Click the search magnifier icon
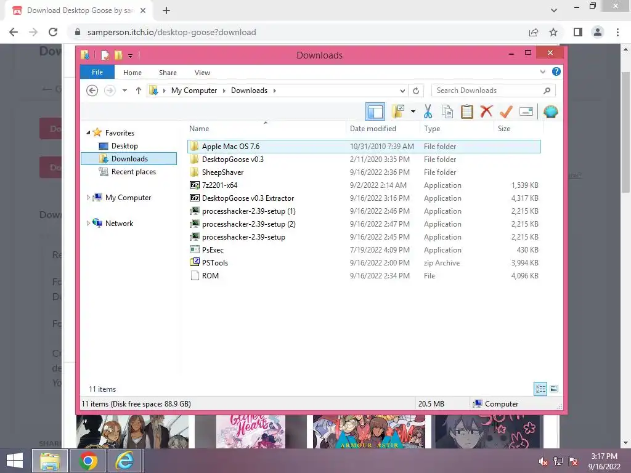Screen dimensions: 631x473 [x=547, y=91]
